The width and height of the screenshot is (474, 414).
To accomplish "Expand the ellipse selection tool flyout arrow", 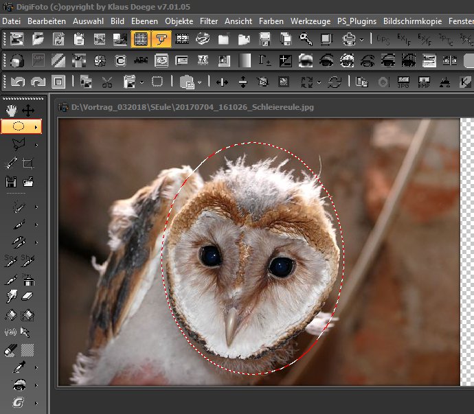I will [x=36, y=126].
